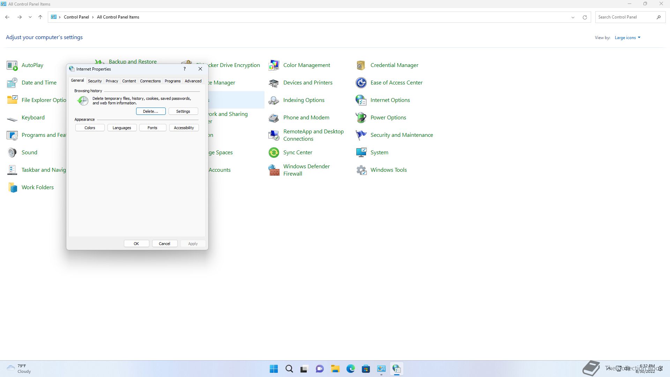Image resolution: width=670 pixels, height=377 pixels.
Task: Open the System monitor icon
Action: tap(361, 153)
